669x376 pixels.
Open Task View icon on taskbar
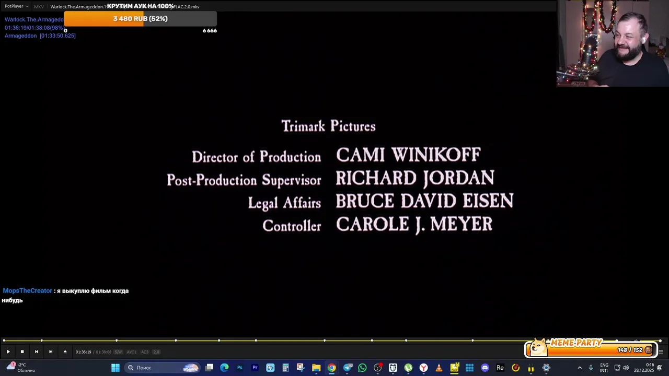[x=209, y=368]
